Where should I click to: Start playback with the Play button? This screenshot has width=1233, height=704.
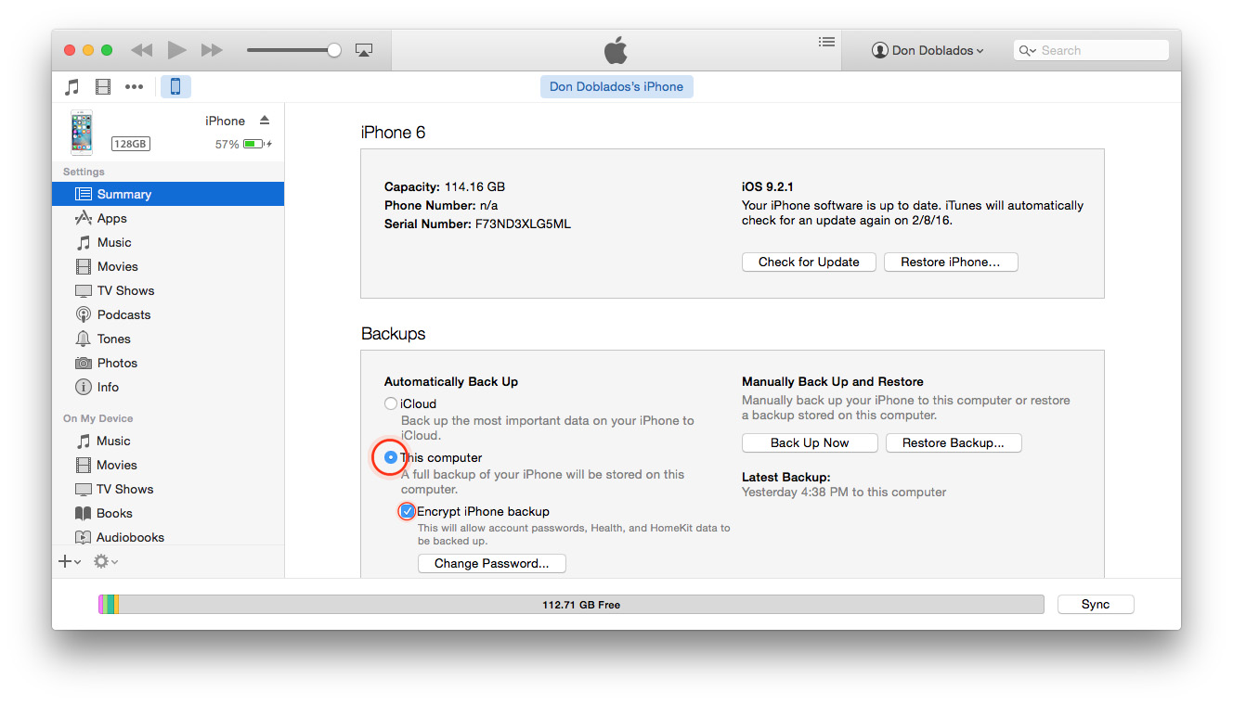176,50
